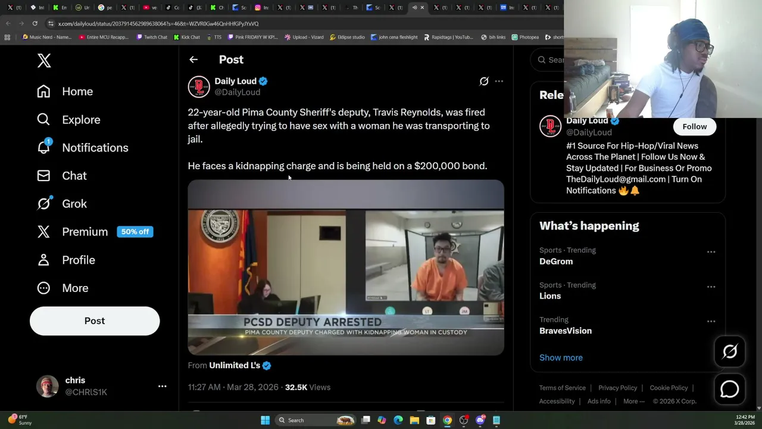Open Privacy Policy link
This screenshot has width=762, height=429.
click(617, 388)
